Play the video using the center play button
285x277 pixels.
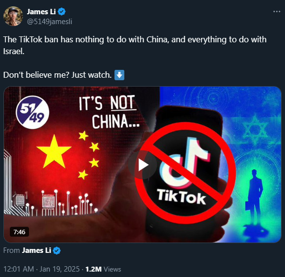coord(142,165)
